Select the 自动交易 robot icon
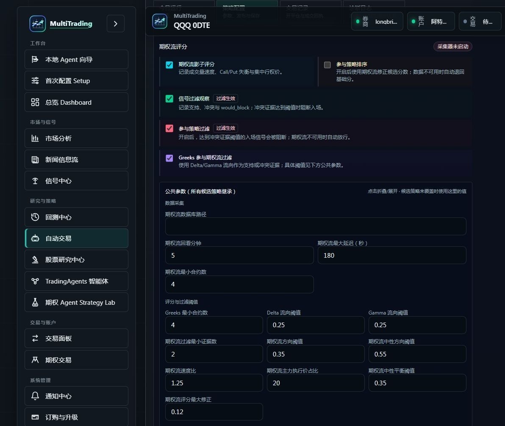Viewport: 505px width, 426px height. coord(35,239)
